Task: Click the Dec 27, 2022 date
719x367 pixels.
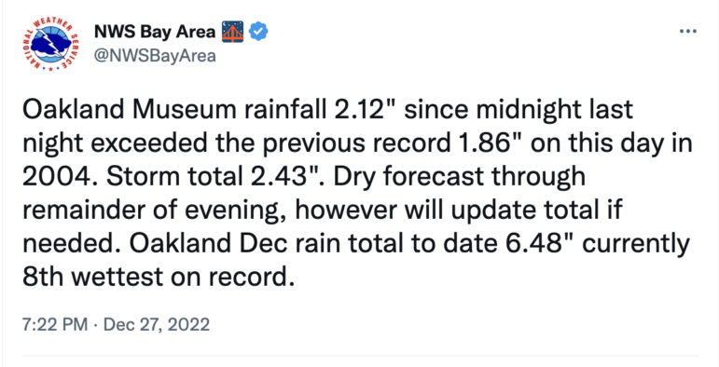Action: tap(157, 324)
